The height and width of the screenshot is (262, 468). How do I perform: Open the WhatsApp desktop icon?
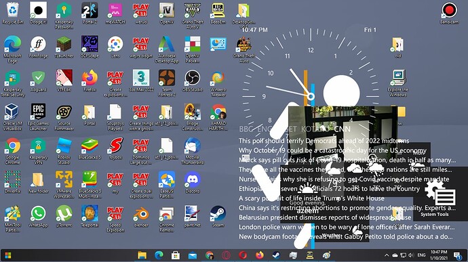38,217
